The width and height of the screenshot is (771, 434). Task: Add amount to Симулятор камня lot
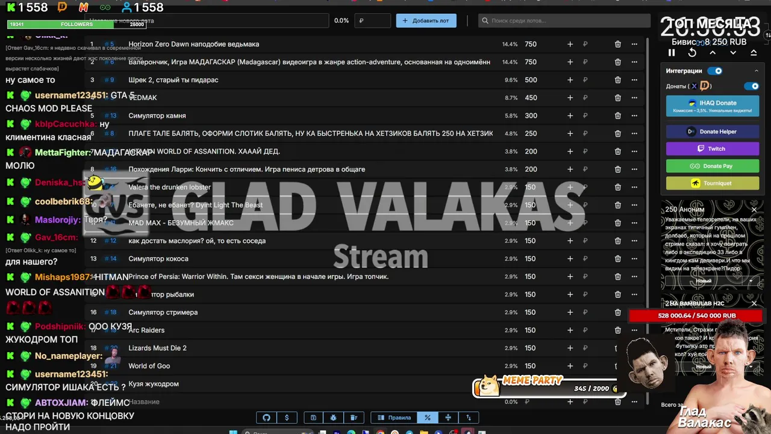coord(570,116)
